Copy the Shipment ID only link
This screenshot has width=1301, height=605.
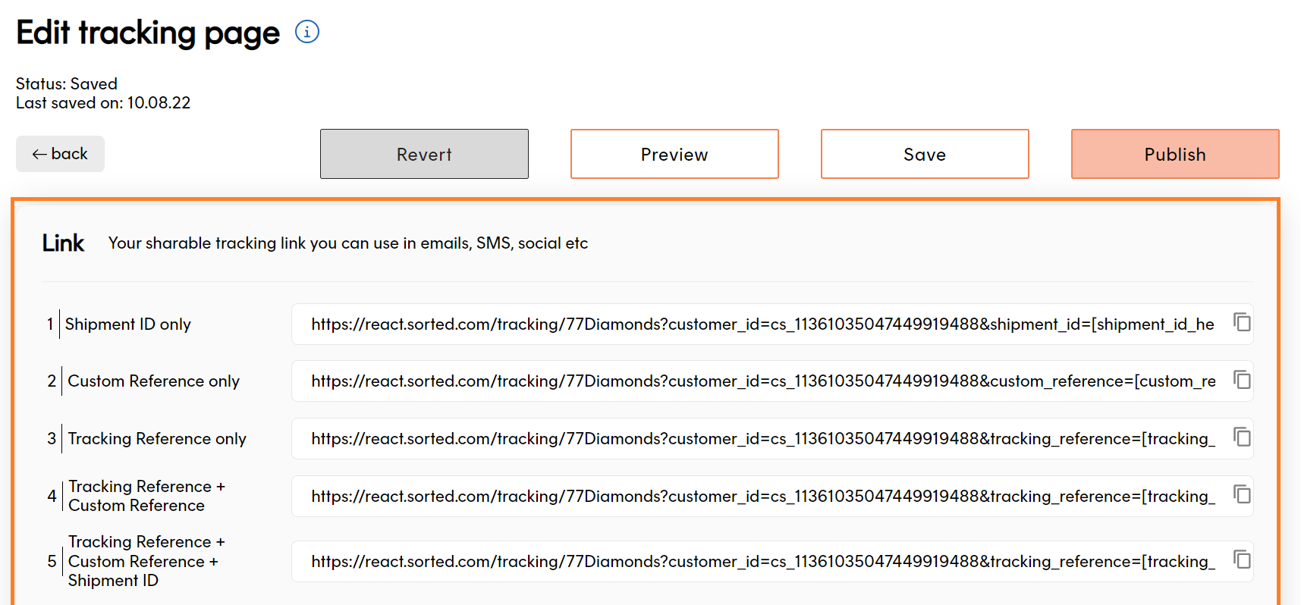coord(1242,322)
